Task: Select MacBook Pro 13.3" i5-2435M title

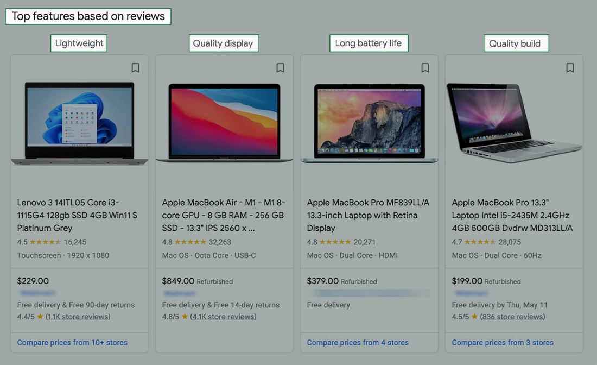Action: 512,215
